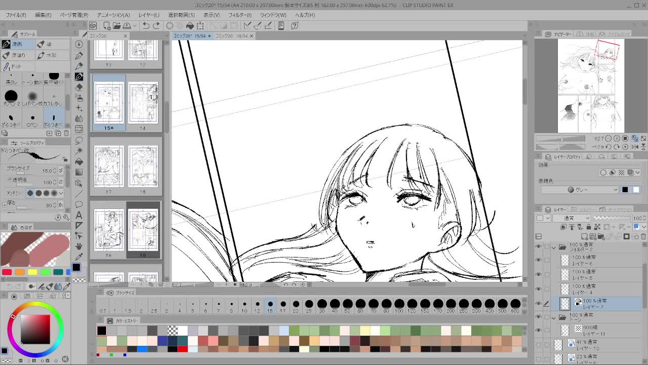The height and width of the screenshot is (365, 648).
Task: Hide layer レイヤー 5 using eye icon
Action: pos(538,275)
